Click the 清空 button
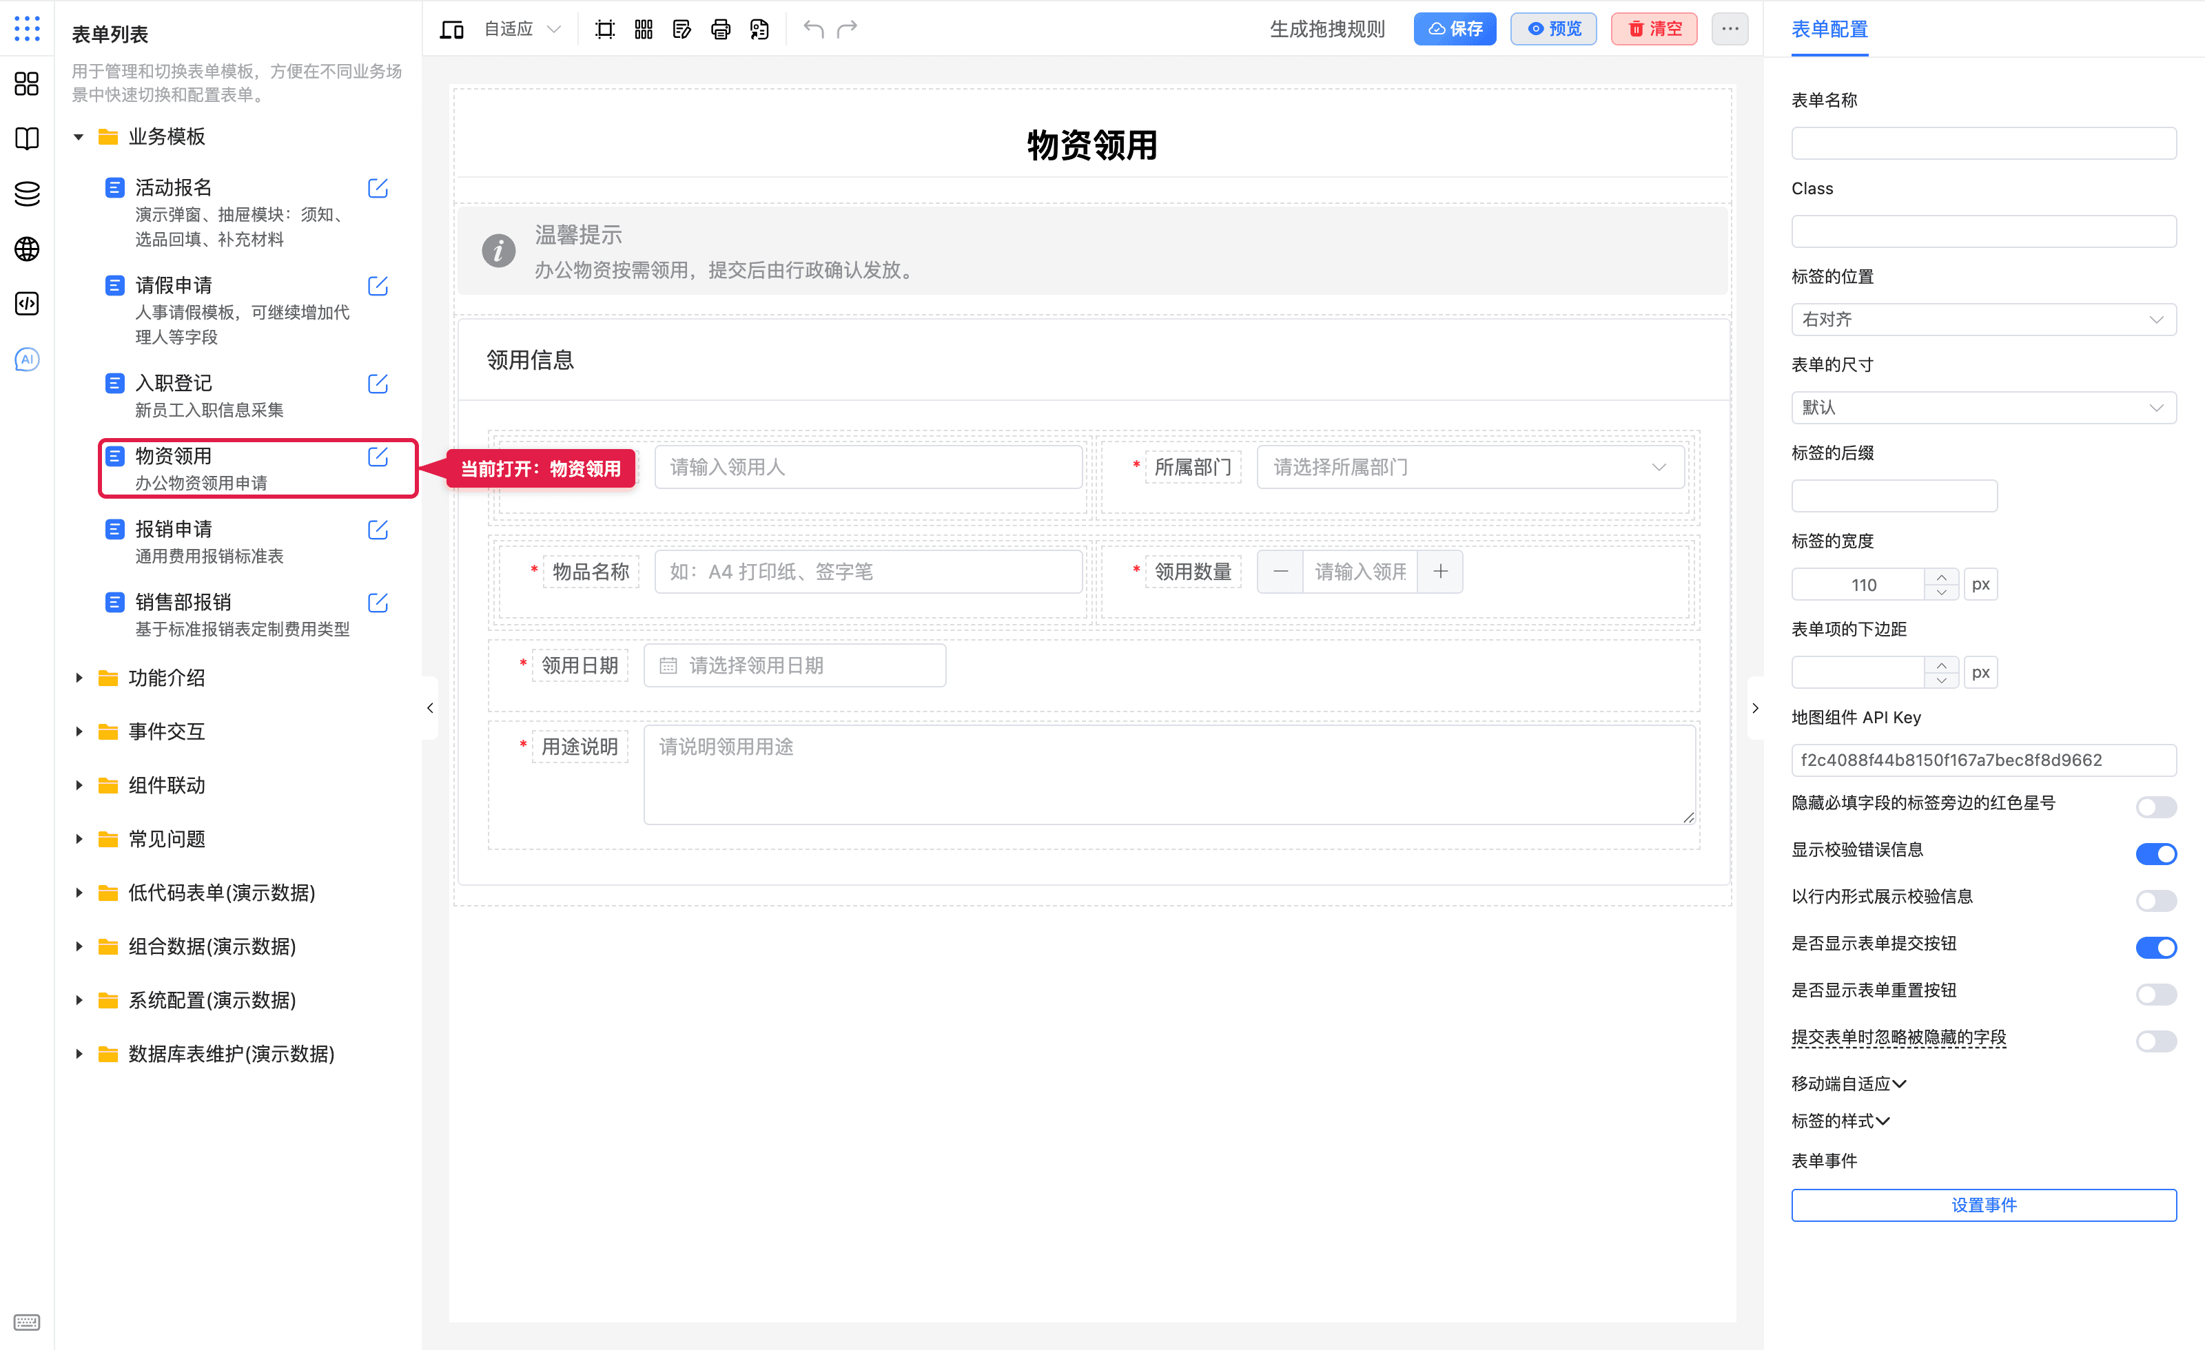This screenshot has height=1350, width=2205. [x=1654, y=29]
